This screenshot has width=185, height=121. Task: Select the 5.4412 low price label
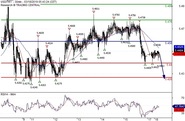(155, 67)
